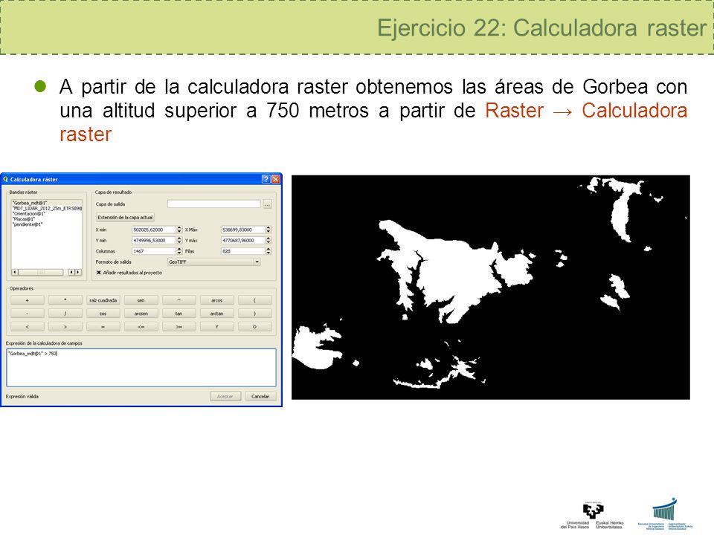Viewport: 714px width, 535px height.
Task: Insert the plus operator
Action: [28, 300]
